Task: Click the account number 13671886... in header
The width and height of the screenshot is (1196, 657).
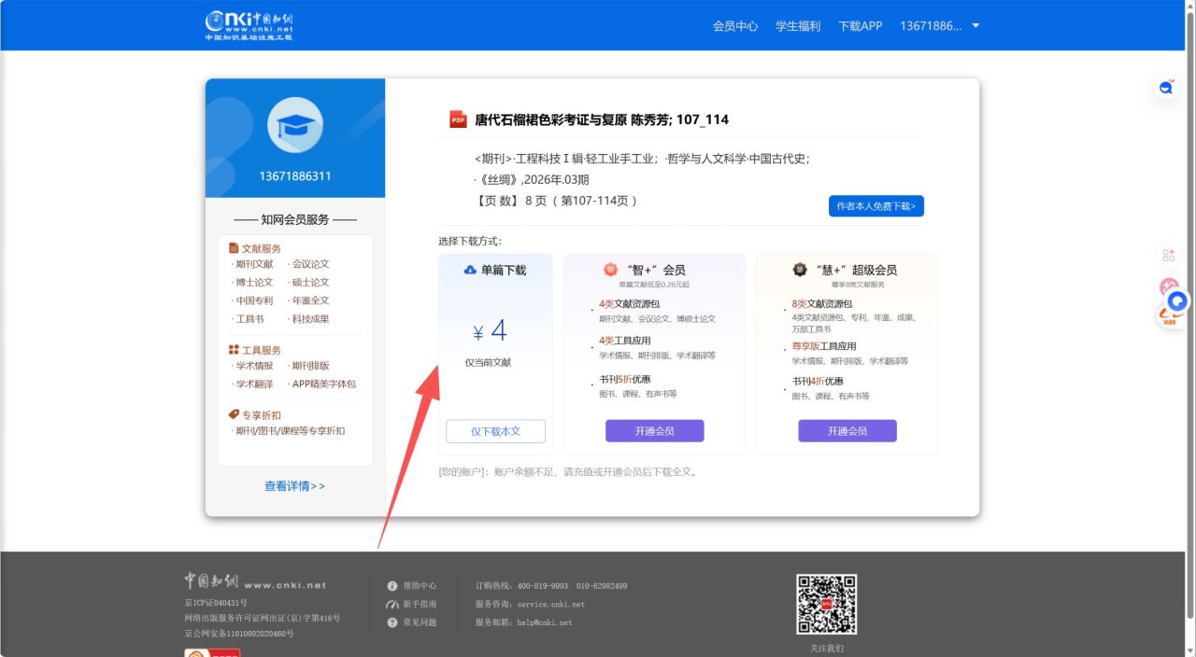Action: pyautogui.click(x=931, y=26)
